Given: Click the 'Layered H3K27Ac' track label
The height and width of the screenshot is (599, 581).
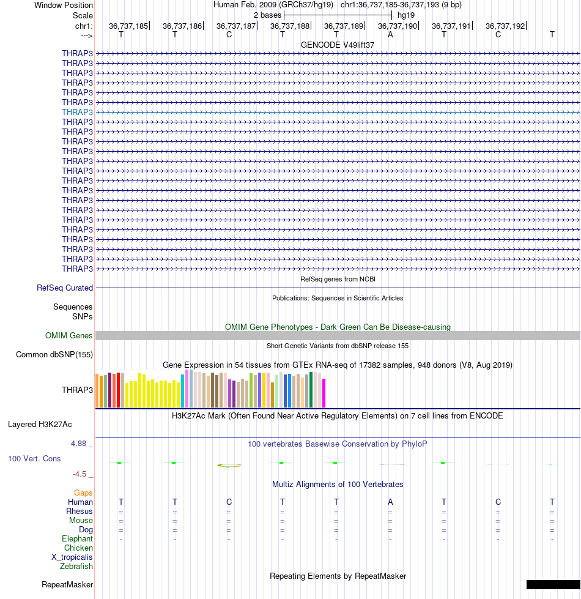Looking at the screenshot, I should click(40, 424).
